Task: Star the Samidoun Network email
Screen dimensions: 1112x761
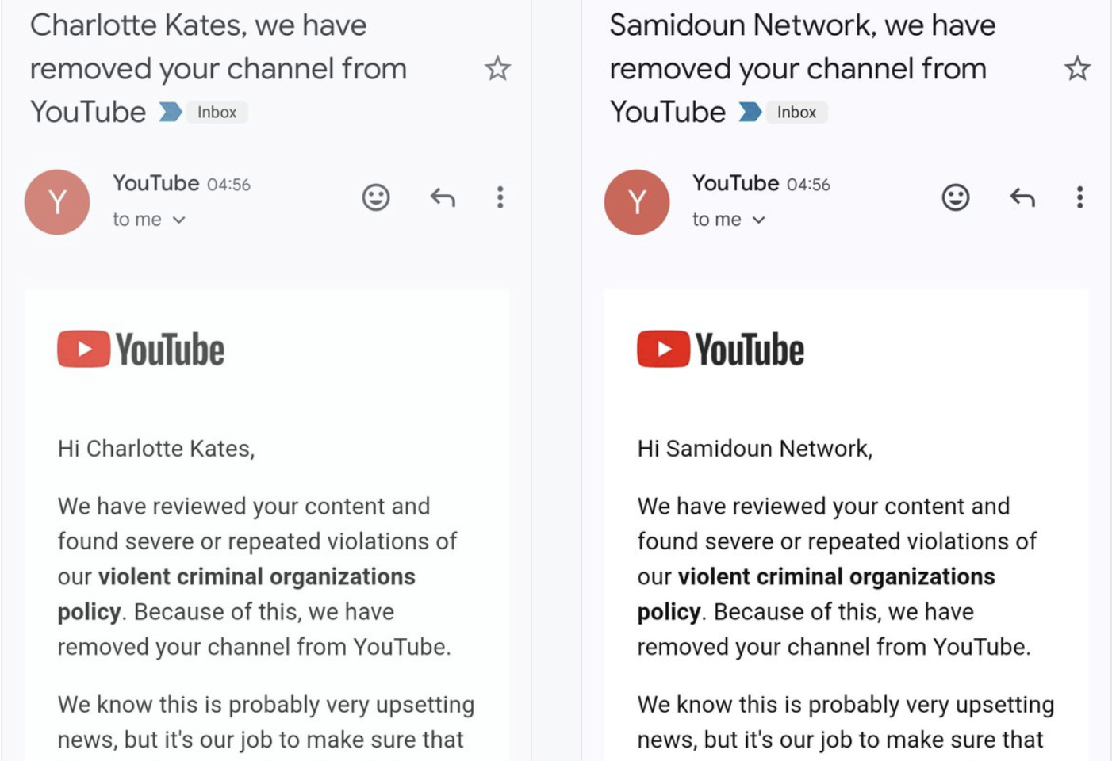Action: pos(1077,69)
